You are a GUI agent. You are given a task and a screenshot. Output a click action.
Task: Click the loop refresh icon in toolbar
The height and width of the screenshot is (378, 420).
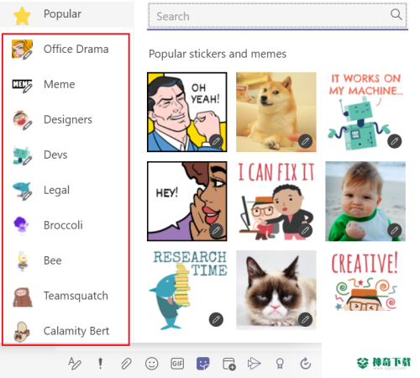coord(306,364)
